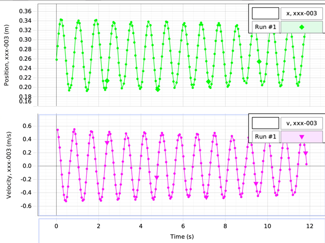Select Run #1 in the velocity legend
Viewport: 325px width, 243px height.
(x=265, y=137)
